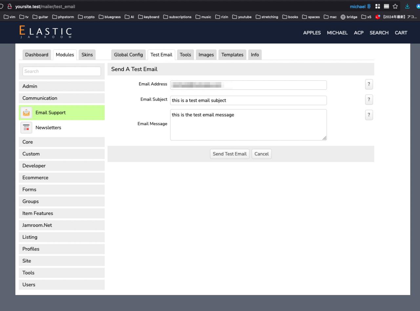Open the CART link in header
The width and height of the screenshot is (420, 311).
point(401,33)
